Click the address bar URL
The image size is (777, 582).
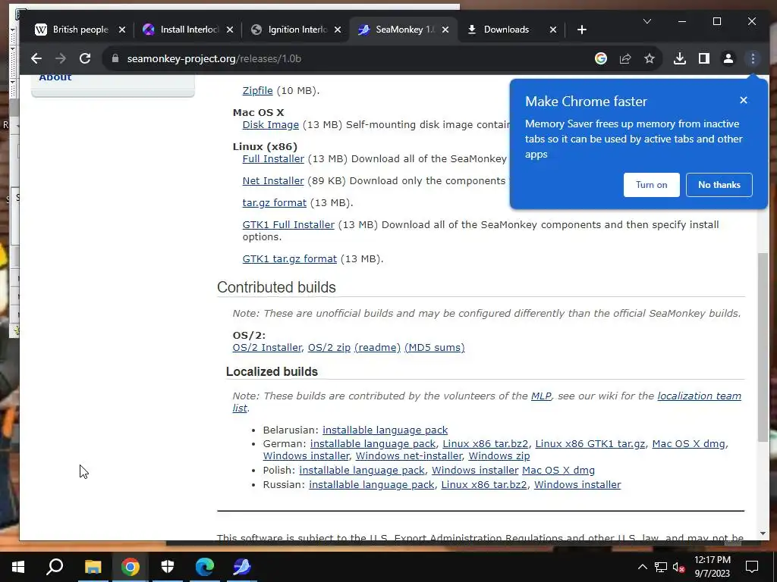[214, 58]
